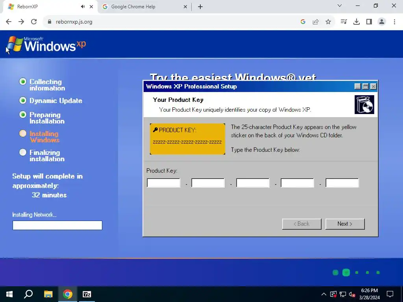Click the third Product Key field
403x302 pixels.
coord(253,183)
